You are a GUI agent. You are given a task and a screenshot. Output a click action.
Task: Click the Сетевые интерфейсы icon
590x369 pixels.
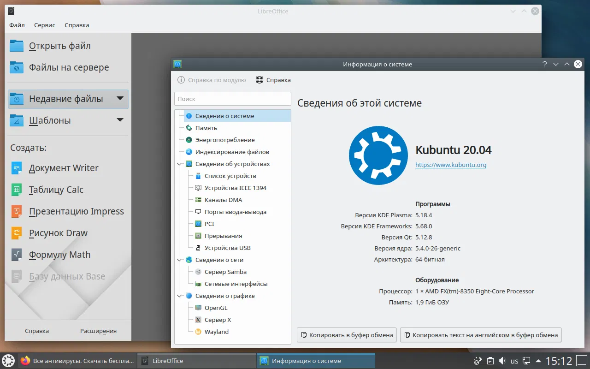(x=198, y=284)
